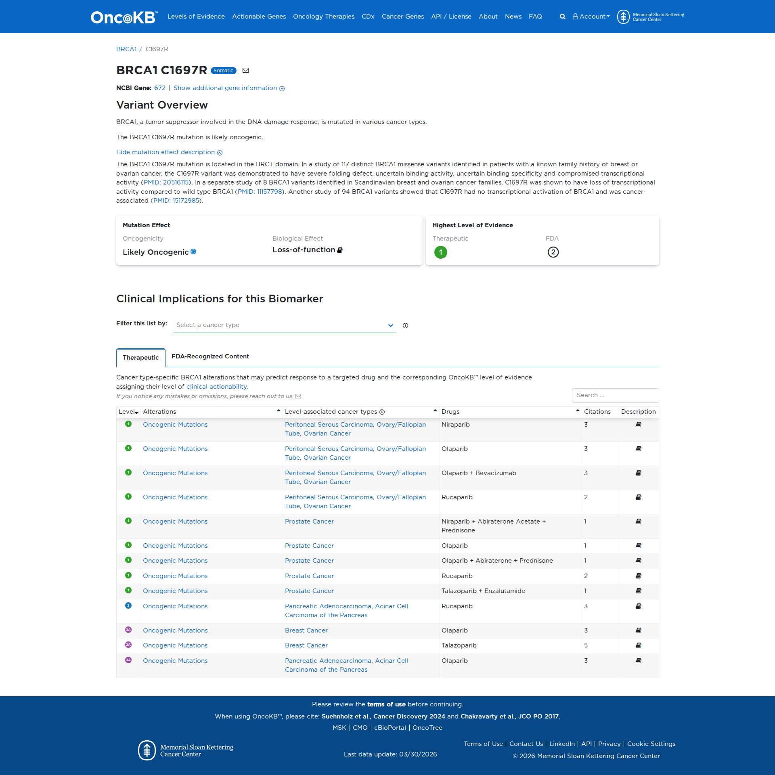Open PMID: 11157798 reference link

point(260,192)
